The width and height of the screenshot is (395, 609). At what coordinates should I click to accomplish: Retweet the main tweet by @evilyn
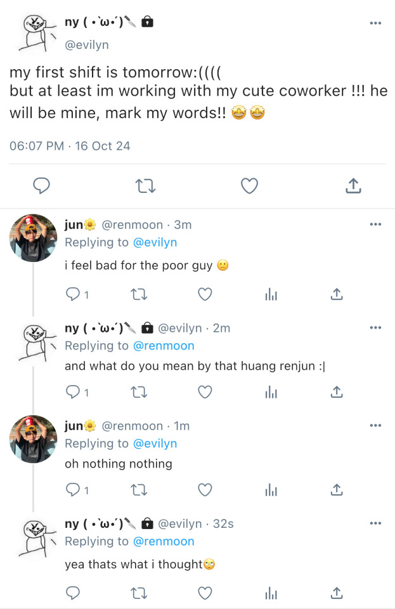click(x=146, y=185)
